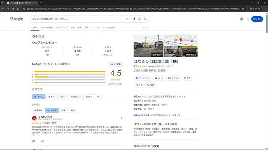The height and width of the screenshot is (150, 268).
Task: Click the 3-star rating distribution bar
Action: 70,77
